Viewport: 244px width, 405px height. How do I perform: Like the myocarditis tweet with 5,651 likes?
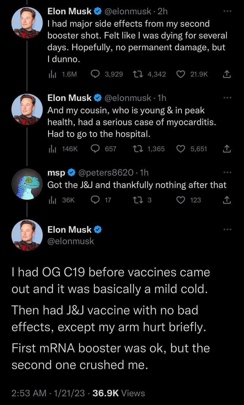tap(181, 149)
